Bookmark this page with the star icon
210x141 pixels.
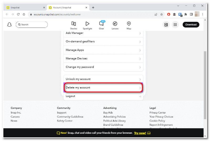161,14
